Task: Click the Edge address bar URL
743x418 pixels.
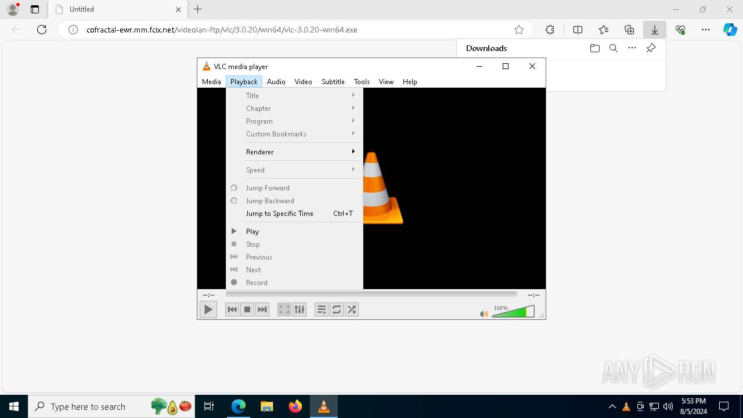Action: click(x=222, y=30)
